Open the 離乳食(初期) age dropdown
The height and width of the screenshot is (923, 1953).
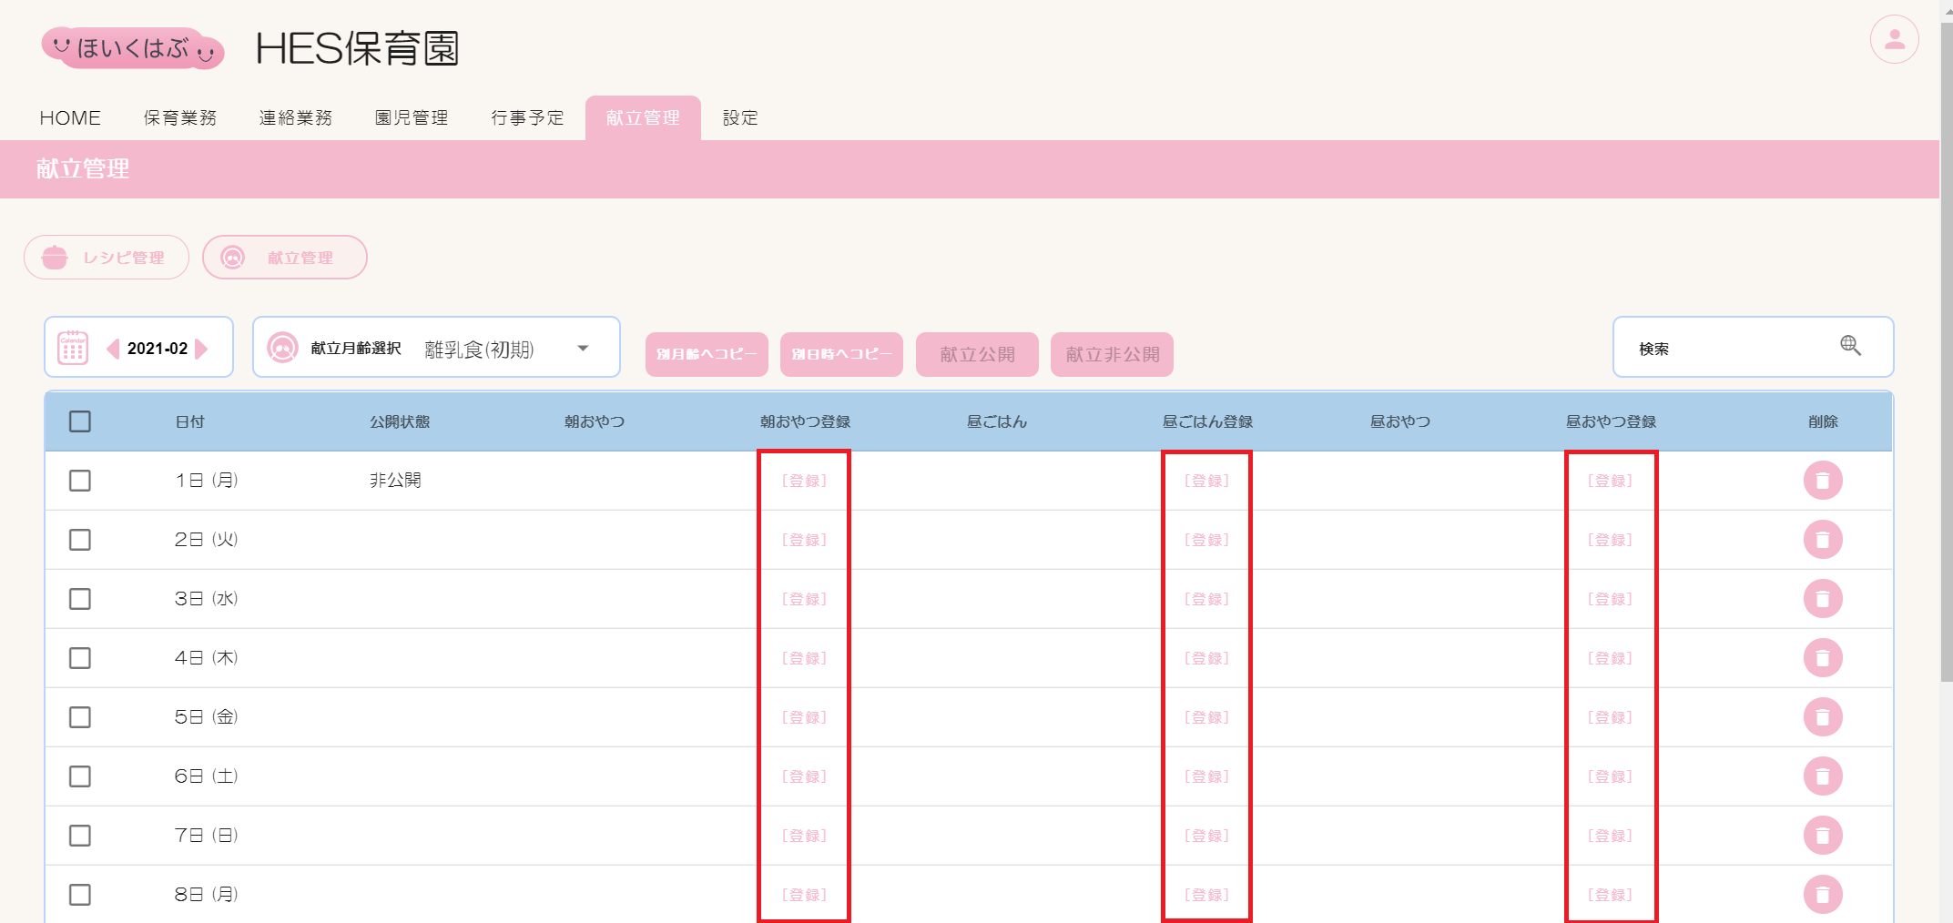tap(508, 349)
